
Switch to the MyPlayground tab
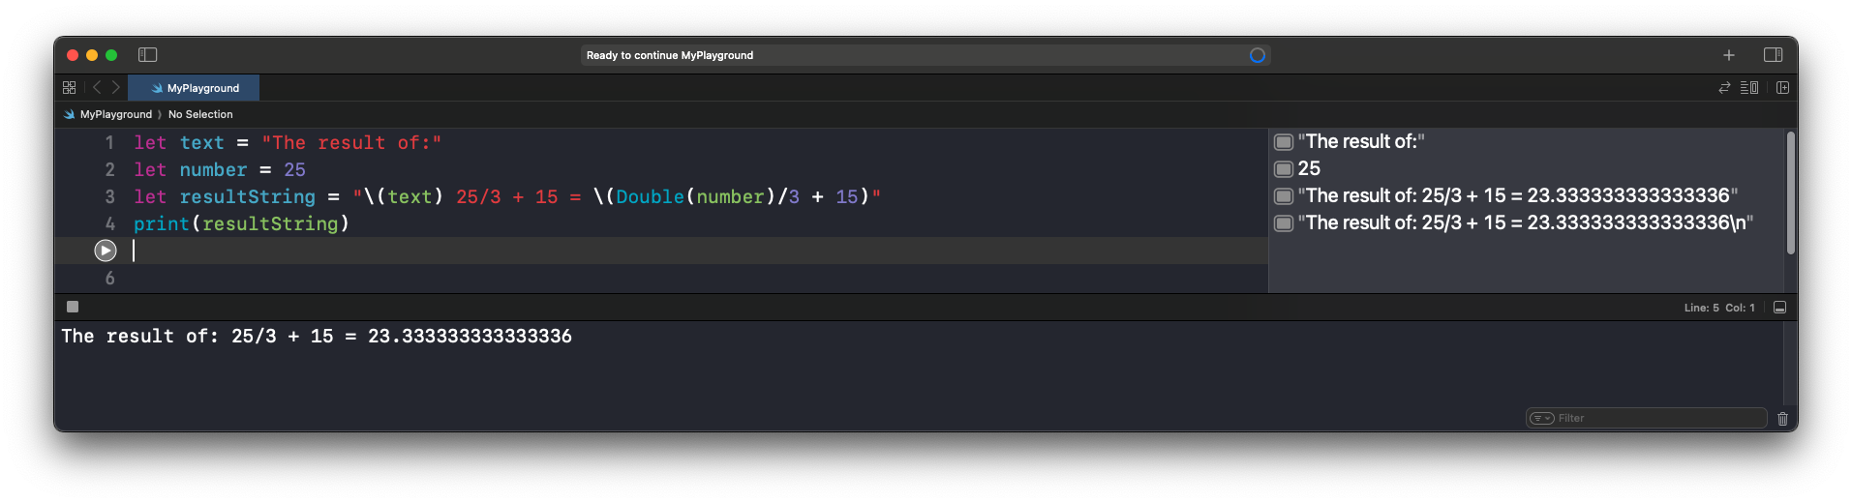(x=195, y=88)
